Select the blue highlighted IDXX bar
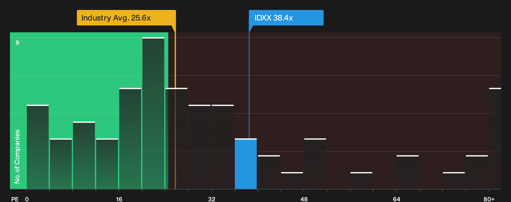 click(x=246, y=164)
